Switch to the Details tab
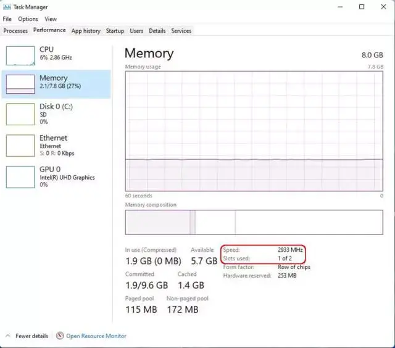The height and width of the screenshot is (348, 395). (x=157, y=31)
